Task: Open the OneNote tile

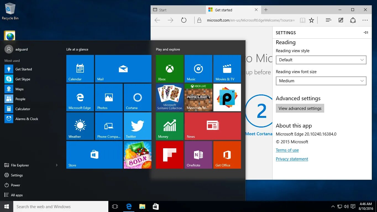Action: (x=198, y=155)
